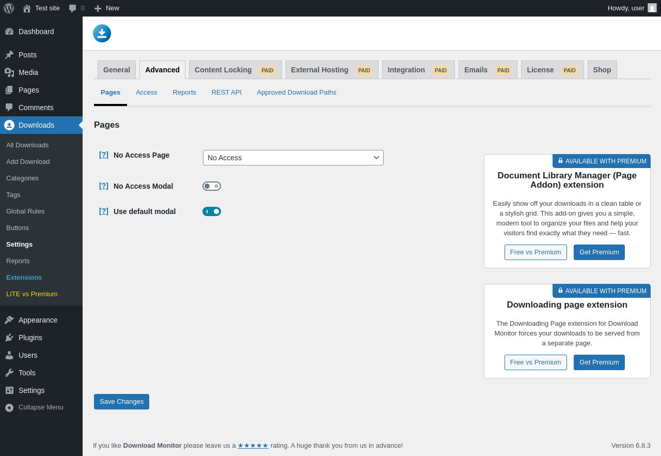Disable the Use default modal toggle
661x456 pixels.
[x=212, y=211]
